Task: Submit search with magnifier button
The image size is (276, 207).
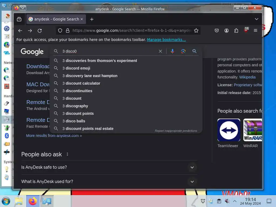Action: pos(194,51)
